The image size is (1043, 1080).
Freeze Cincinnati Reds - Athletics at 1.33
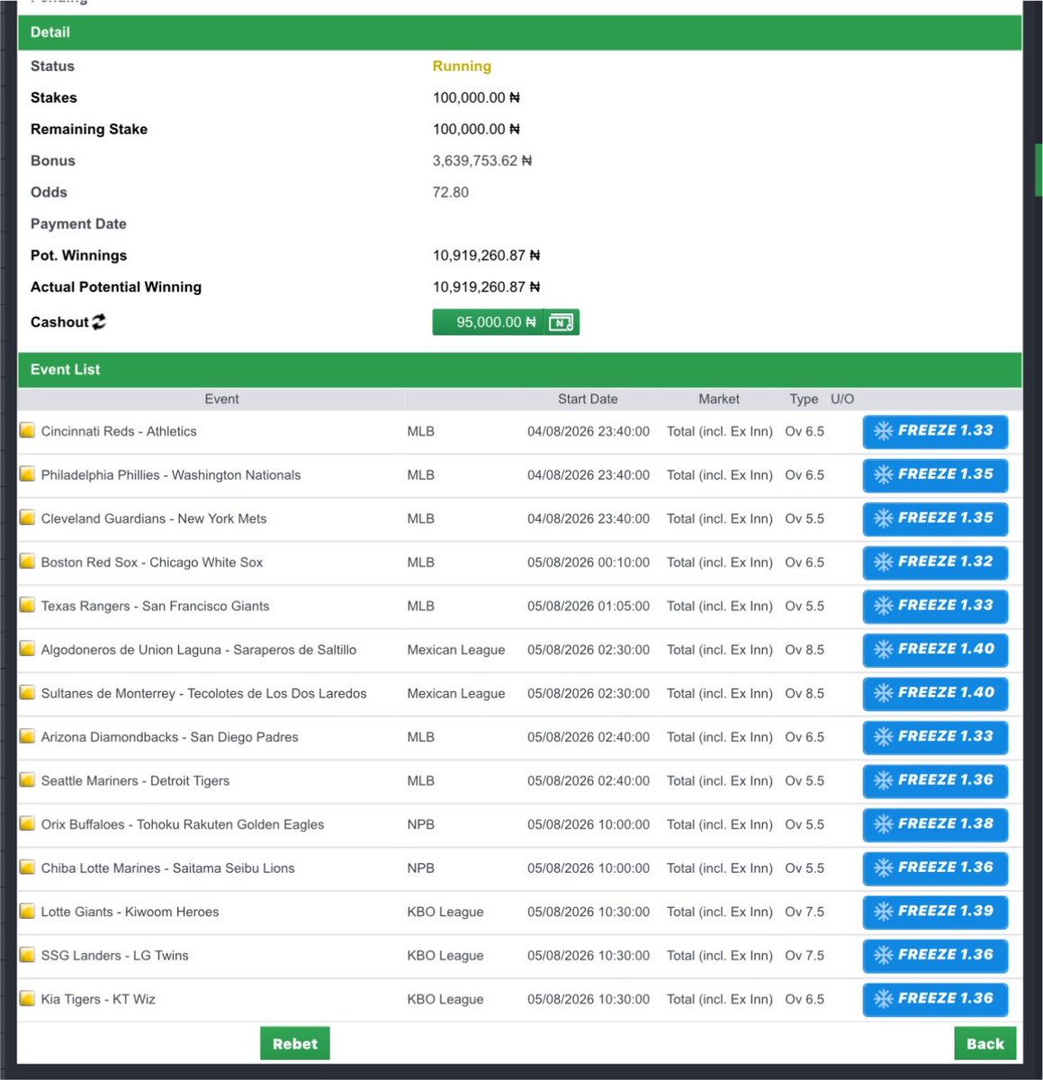pos(935,431)
